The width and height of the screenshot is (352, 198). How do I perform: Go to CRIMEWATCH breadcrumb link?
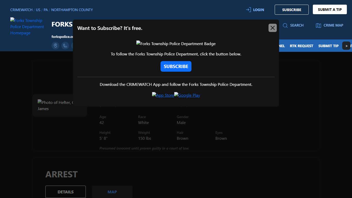(21, 10)
